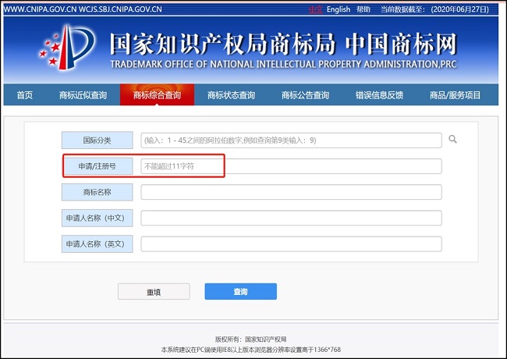
Task: Open 商品/服务项目 tab
Action: 455,95
